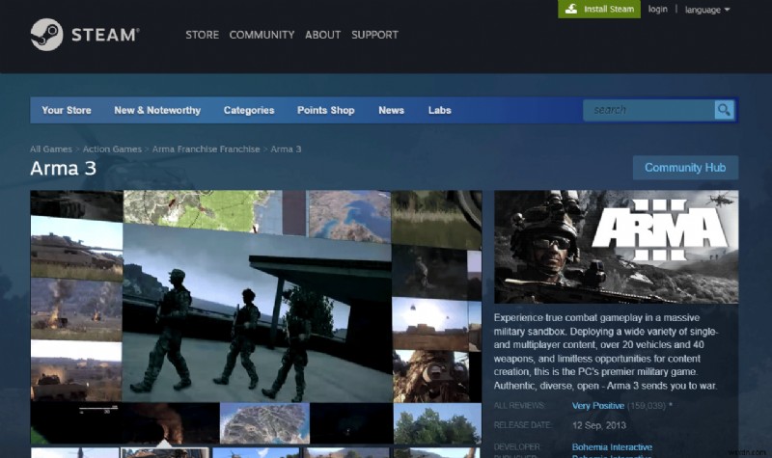772x458 pixels.
Task: Click the review count 159,039
Action: 646,406
